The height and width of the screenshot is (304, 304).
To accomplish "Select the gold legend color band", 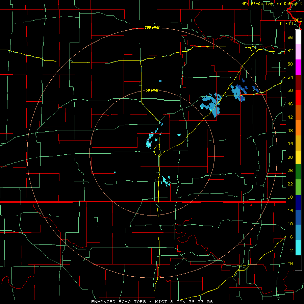I will point(298,143).
